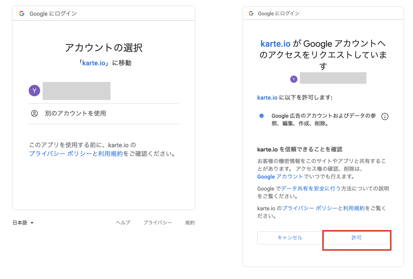Open the 日本語 language dropdown
The width and height of the screenshot is (413, 279).
23,223
